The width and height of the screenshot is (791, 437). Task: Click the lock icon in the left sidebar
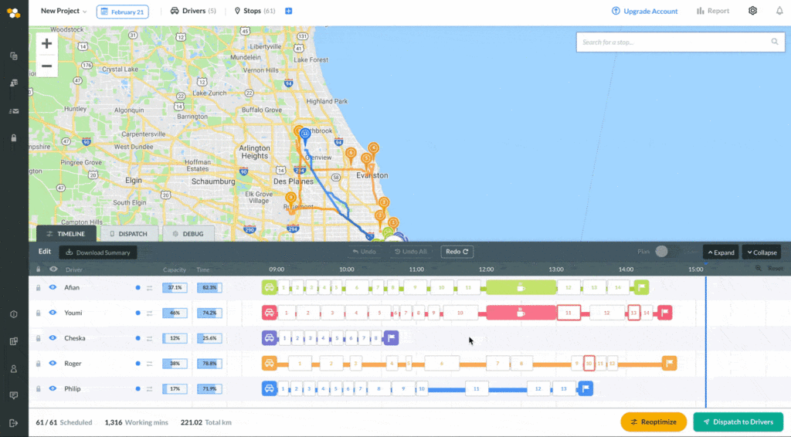pyautogui.click(x=14, y=138)
